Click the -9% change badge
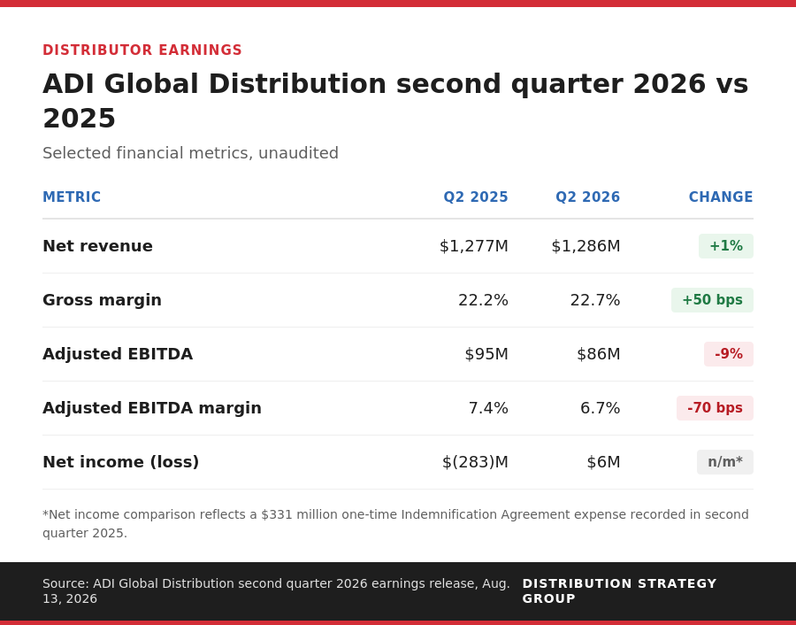The width and height of the screenshot is (796, 625). (729, 353)
